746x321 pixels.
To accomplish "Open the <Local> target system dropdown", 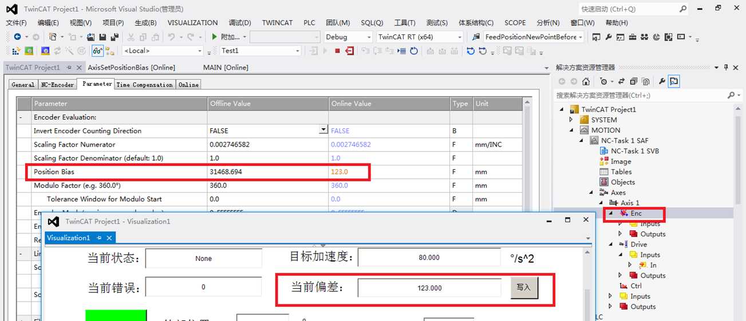I will (x=200, y=51).
